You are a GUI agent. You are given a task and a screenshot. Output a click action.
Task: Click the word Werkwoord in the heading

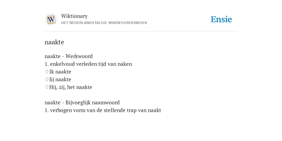pyautogui.click(x=79, y=56)
